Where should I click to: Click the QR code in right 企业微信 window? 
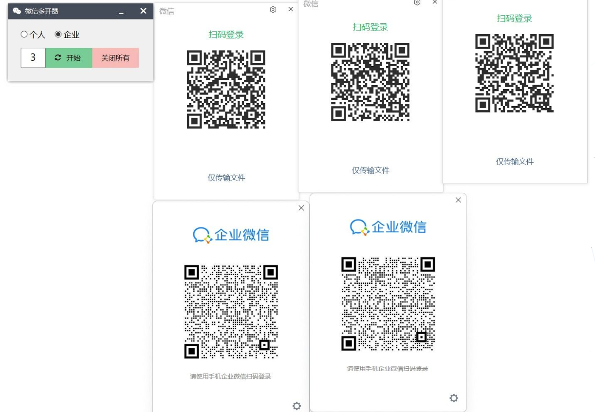[x=388, y=304]
